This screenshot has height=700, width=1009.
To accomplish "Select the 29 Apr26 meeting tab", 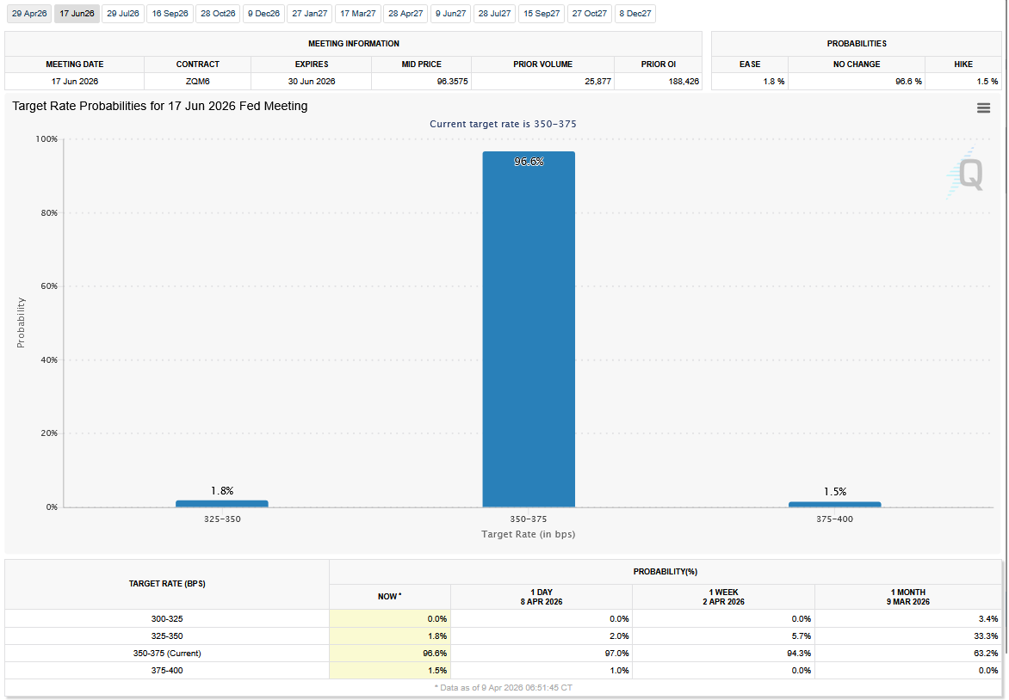I will pyautogui.click(x=29, y=14).
